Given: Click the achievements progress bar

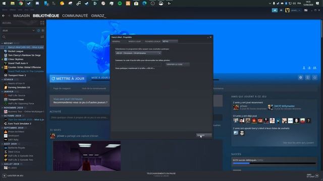Looking at the screenshot, I should 274,163.
